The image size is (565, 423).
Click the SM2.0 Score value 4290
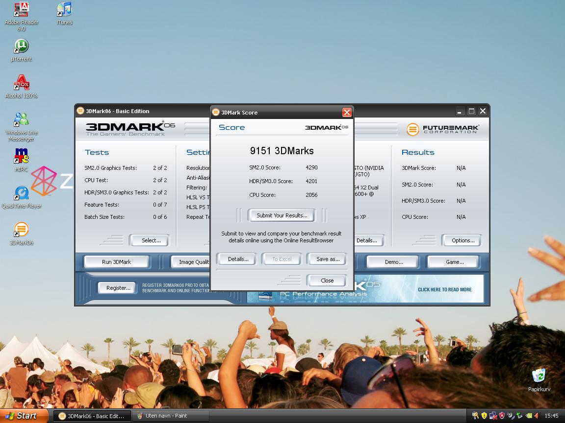312,167
